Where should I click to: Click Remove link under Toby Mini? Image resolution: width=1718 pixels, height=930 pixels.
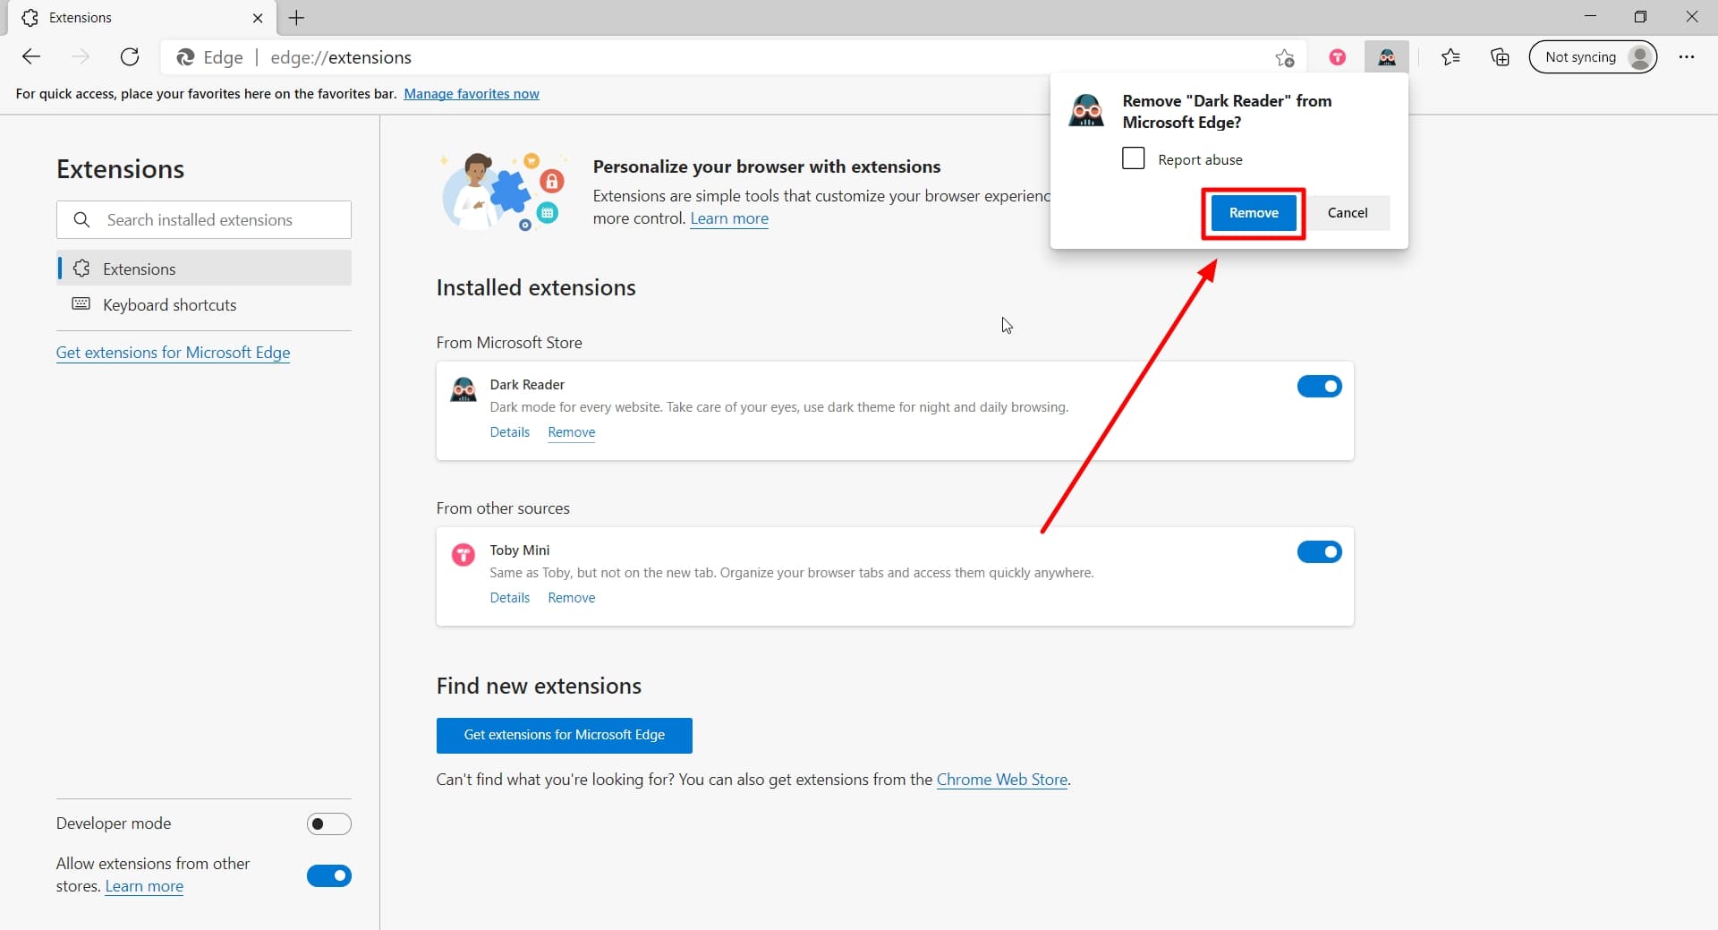(572, 598)
